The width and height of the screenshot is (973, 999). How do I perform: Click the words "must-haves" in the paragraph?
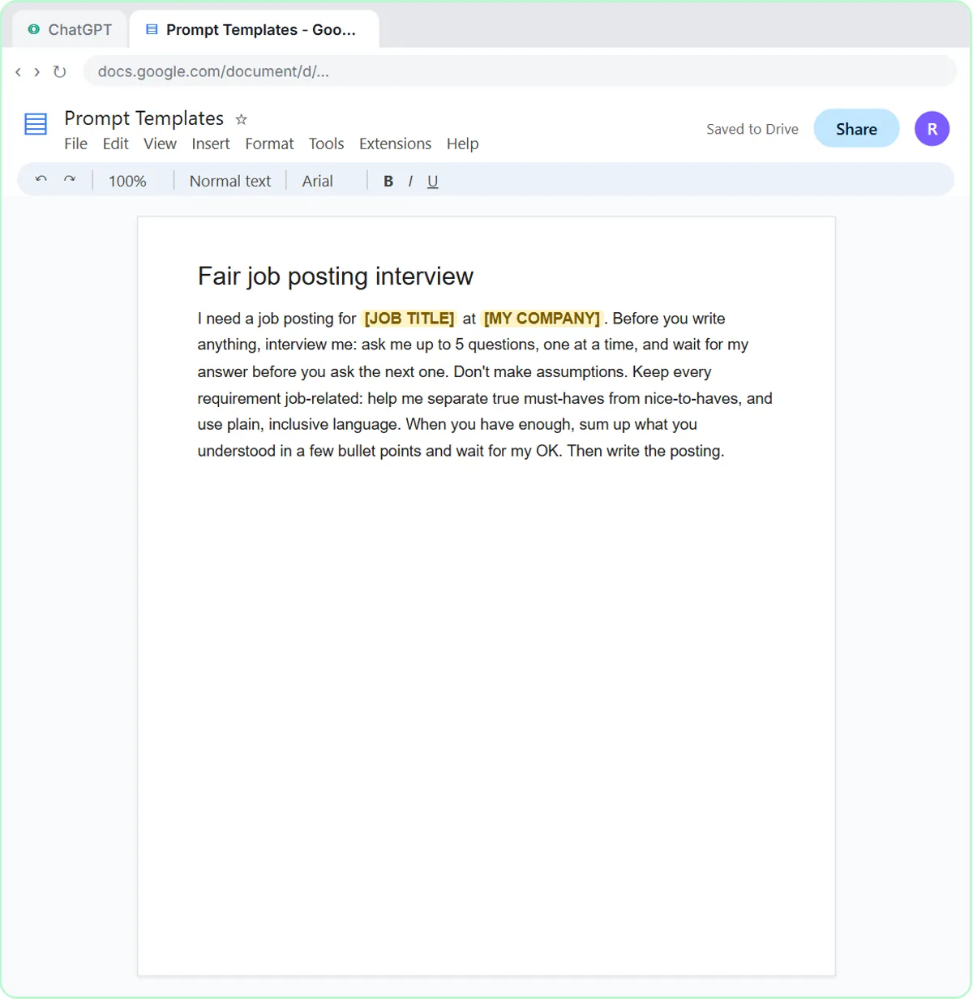pyautogui.click(x=564, y=398)
